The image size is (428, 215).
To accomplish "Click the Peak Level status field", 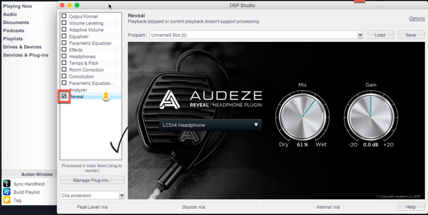I will [92, 207].
